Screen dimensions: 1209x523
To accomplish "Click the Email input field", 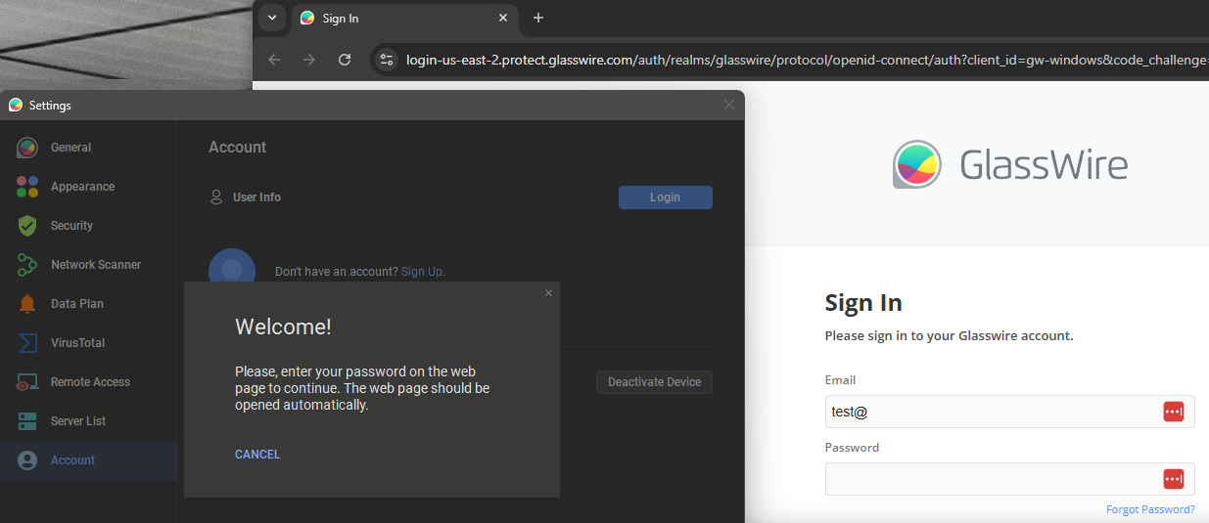I will 989,412.
